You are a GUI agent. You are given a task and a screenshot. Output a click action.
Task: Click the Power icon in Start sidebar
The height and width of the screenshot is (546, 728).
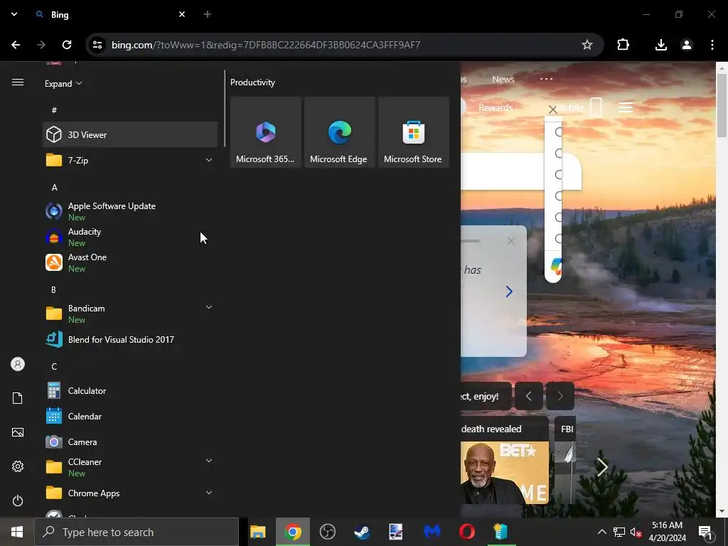click(x=18, y=500)
